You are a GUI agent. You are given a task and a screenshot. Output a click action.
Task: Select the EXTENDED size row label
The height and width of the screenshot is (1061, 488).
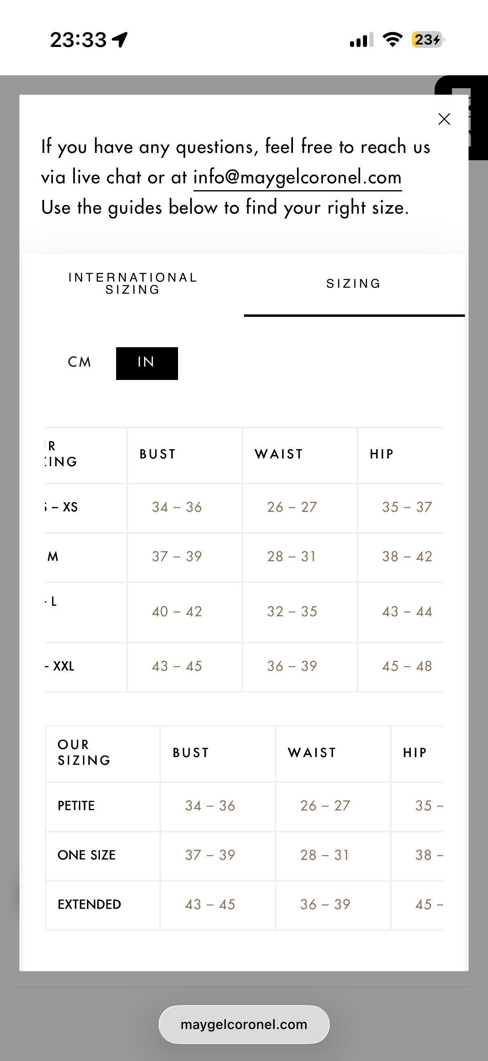pos(89,904)
